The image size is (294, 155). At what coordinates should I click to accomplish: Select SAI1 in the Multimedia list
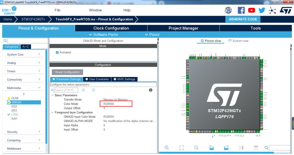(14, 119)
